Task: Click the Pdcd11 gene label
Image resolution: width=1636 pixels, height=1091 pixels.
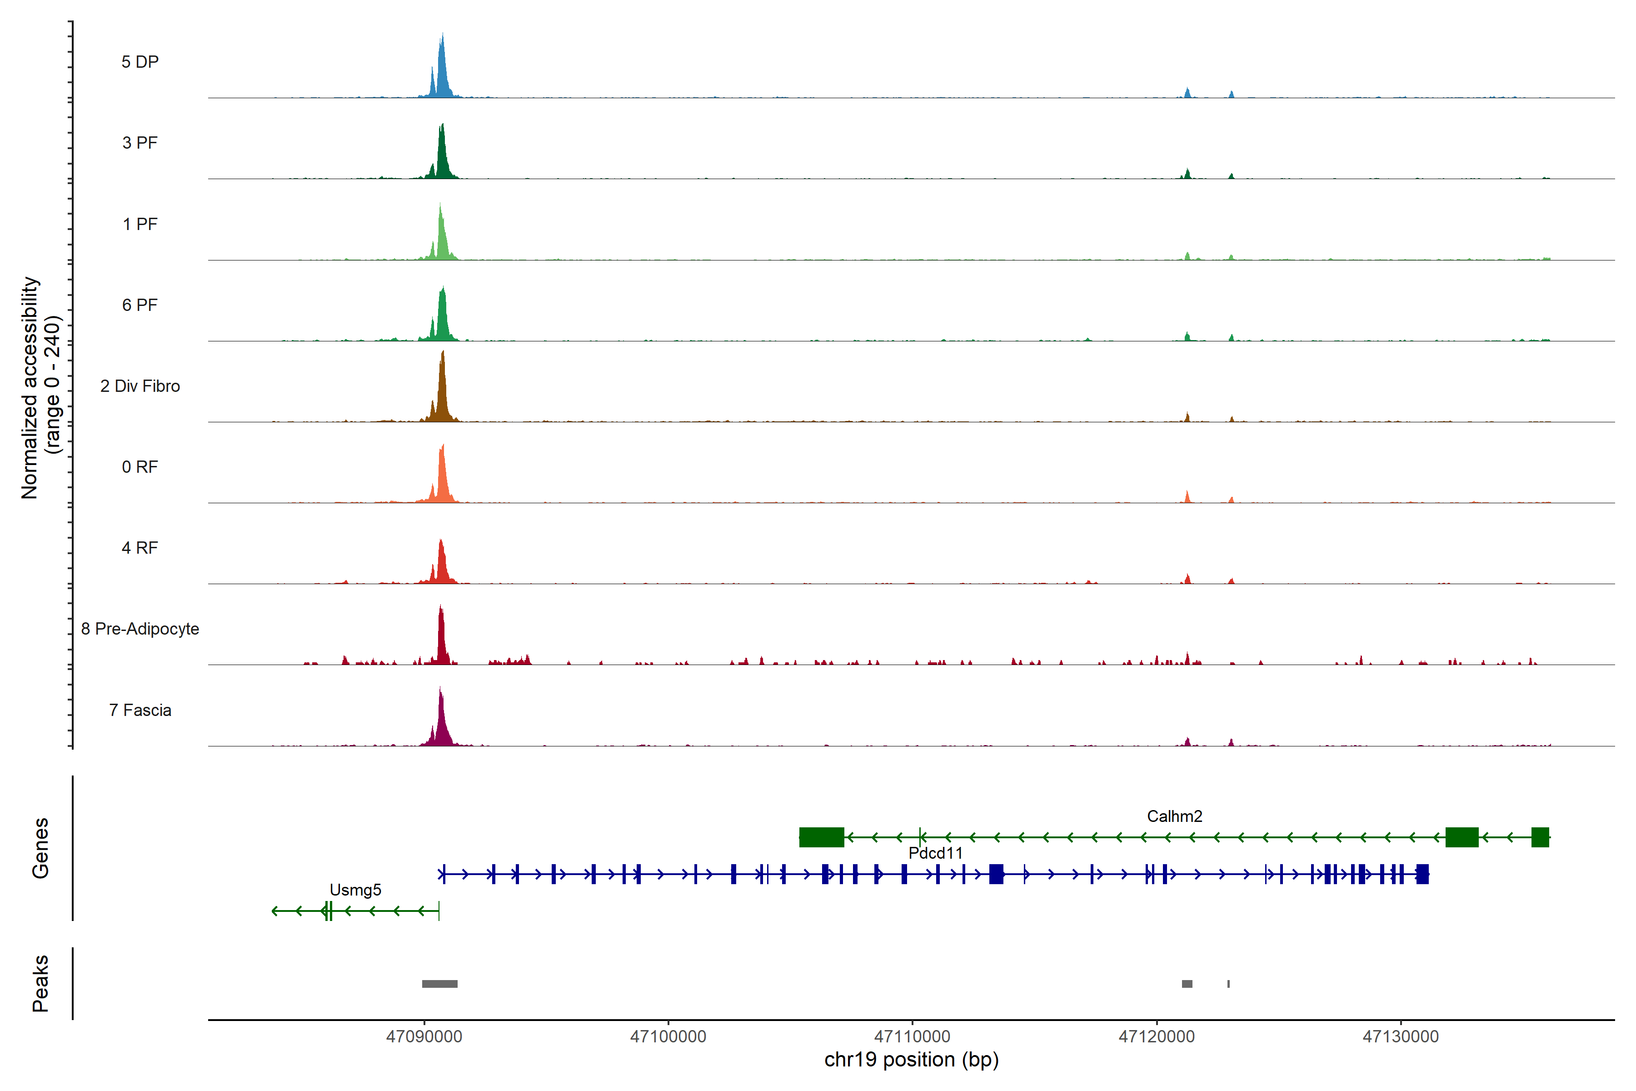Action: point(936,853)
